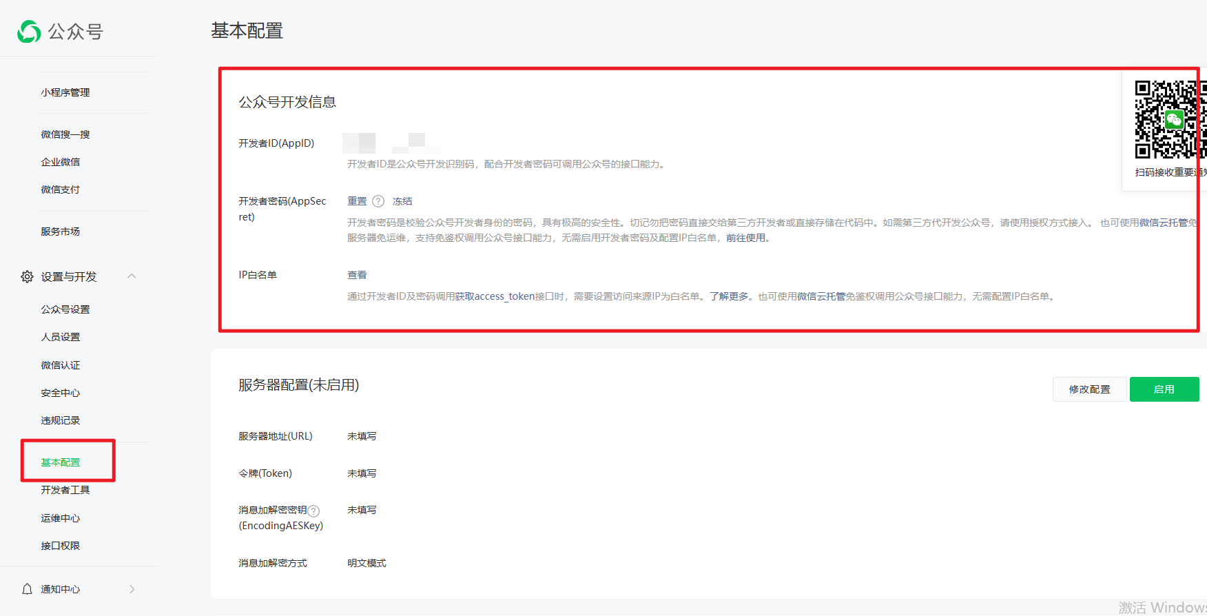Click help icon beside 消息加解密密钥
The height and width of the screenshot is (616, 1207).
[x=313, y=511]
